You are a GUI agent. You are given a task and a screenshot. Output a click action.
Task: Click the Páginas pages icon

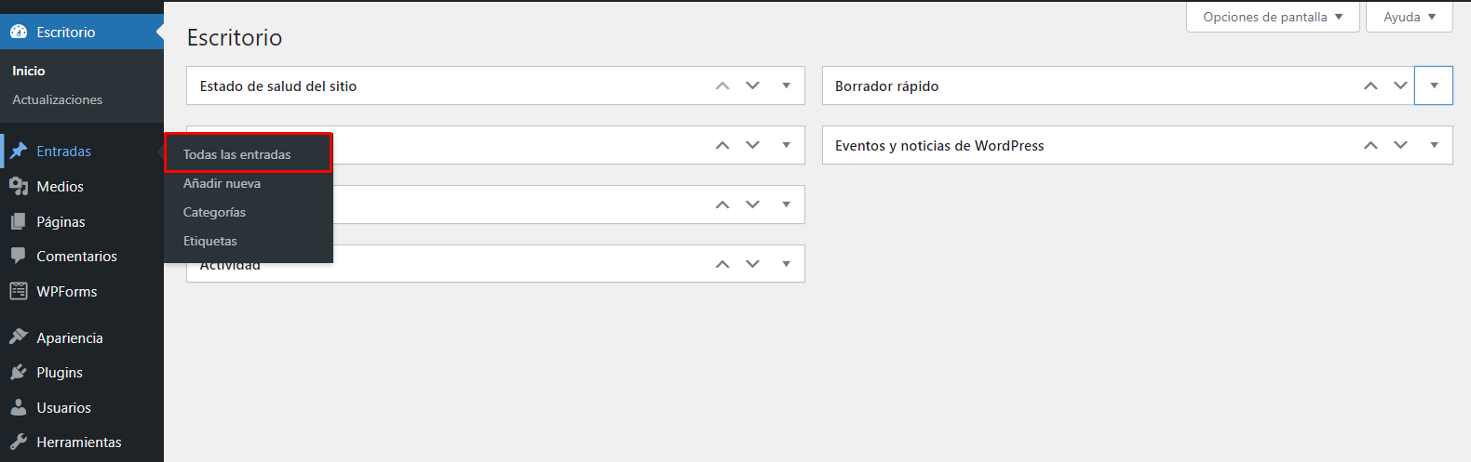pos(19,221)
